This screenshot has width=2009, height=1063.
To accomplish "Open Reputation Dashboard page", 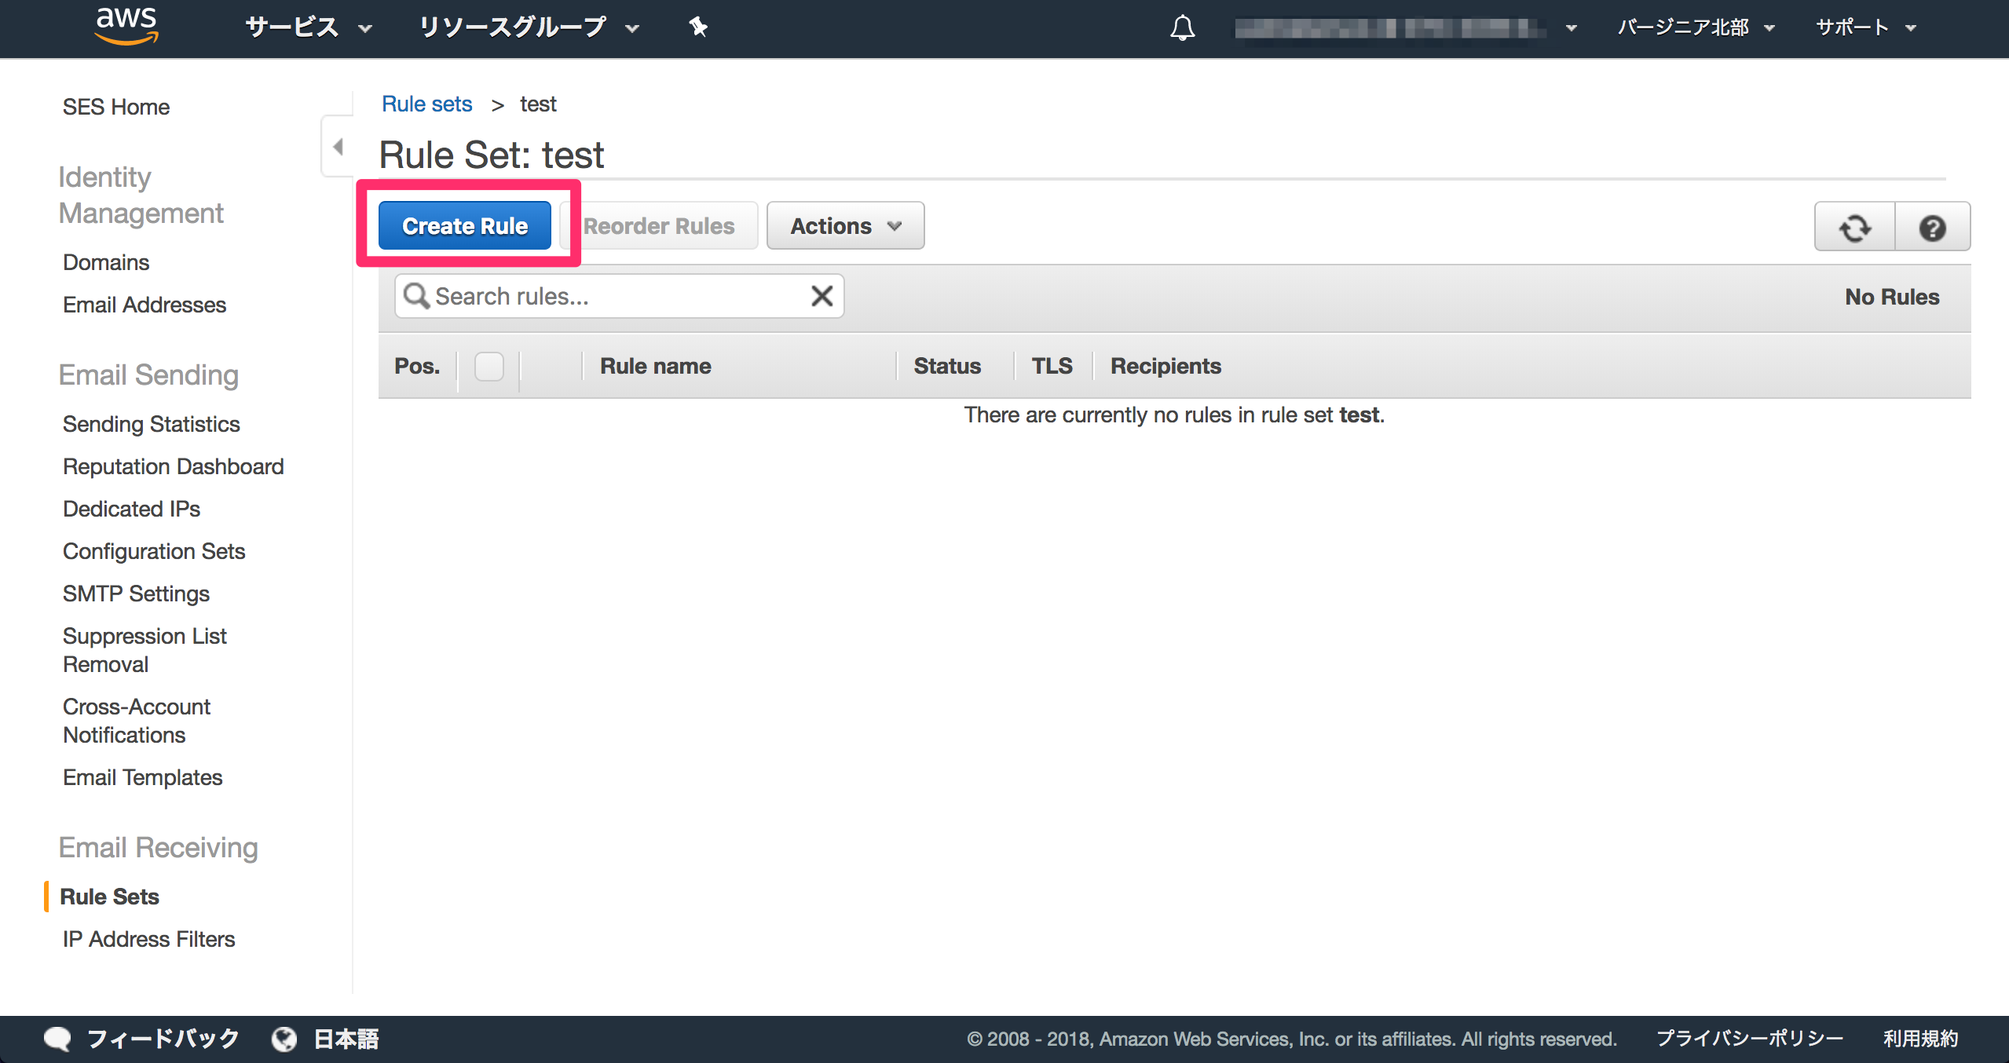I will point(174,466).
